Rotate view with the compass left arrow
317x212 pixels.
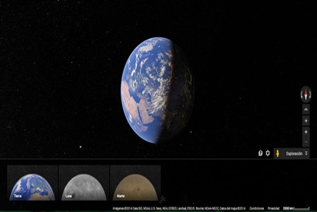pyautogui.click(x=303, y=95)
